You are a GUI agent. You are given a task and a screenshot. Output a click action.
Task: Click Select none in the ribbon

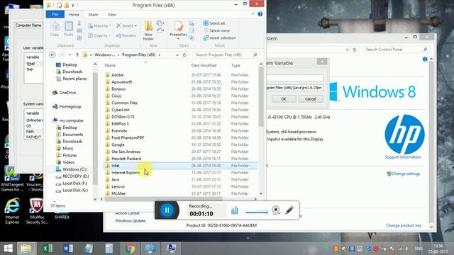click(x=216, y=30)
